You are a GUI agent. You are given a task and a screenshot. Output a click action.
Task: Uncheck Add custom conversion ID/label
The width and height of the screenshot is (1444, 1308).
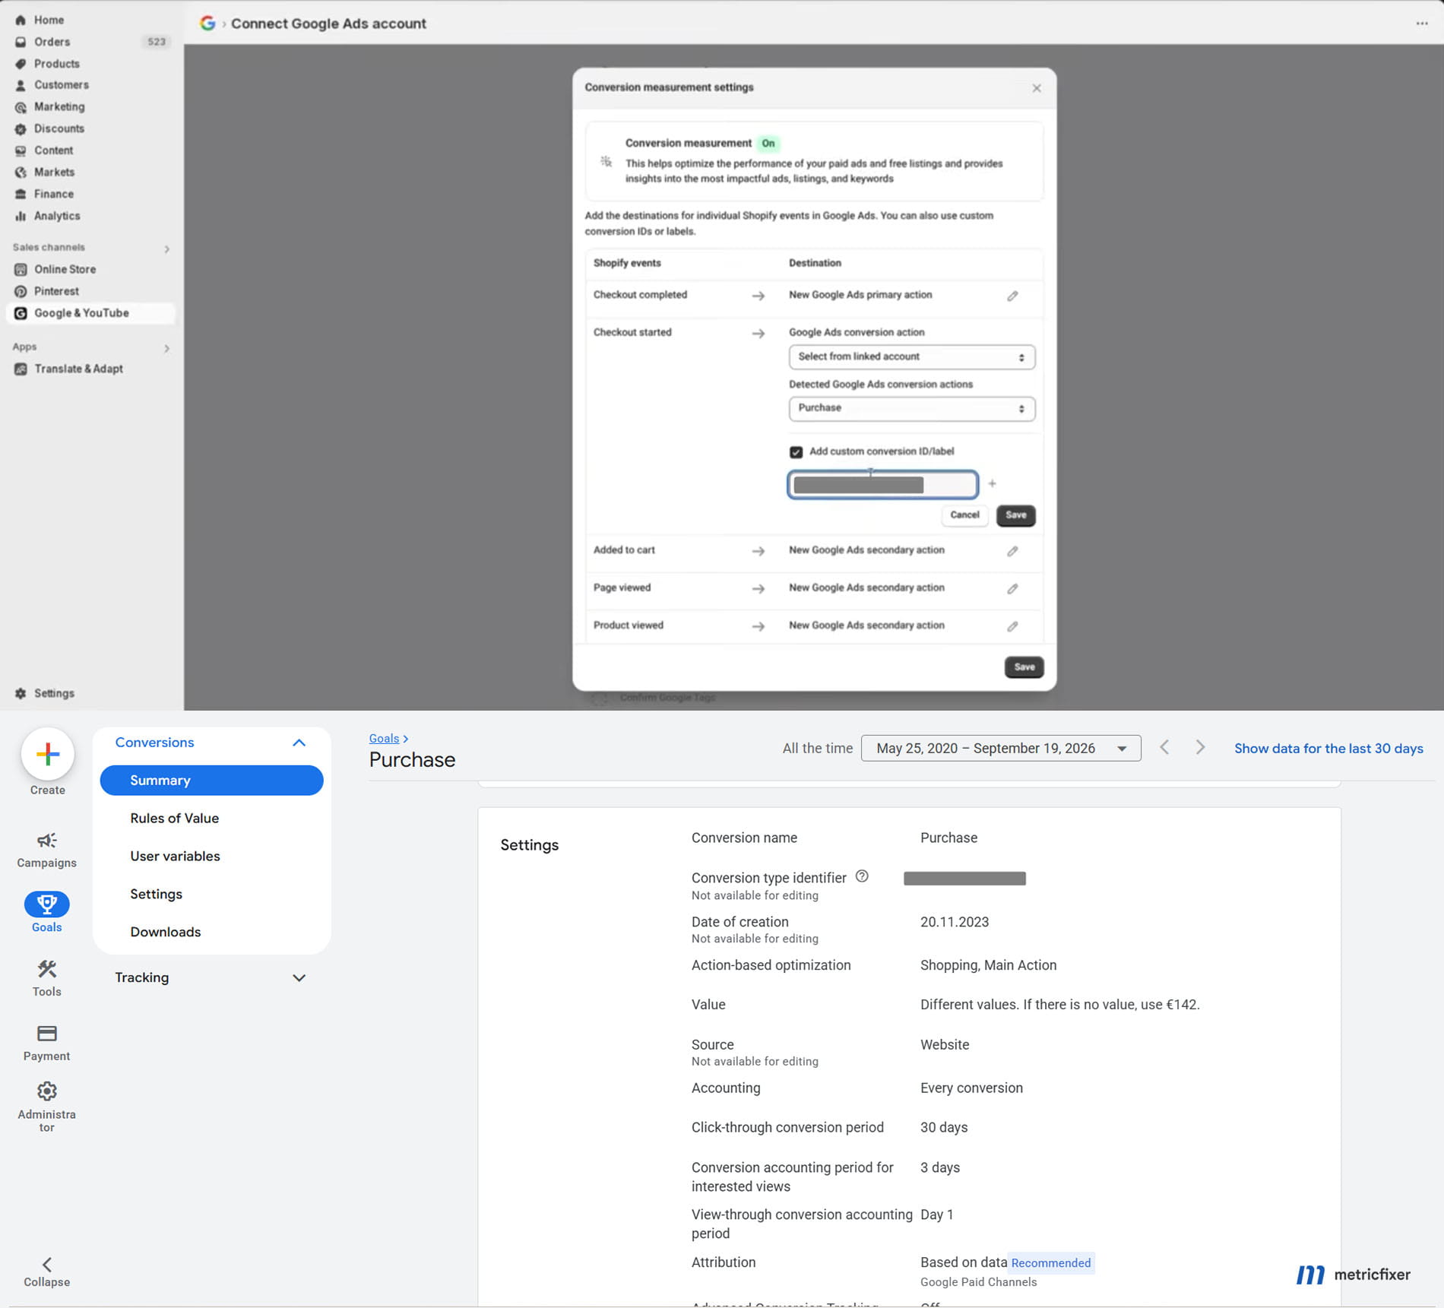[796, 452]
